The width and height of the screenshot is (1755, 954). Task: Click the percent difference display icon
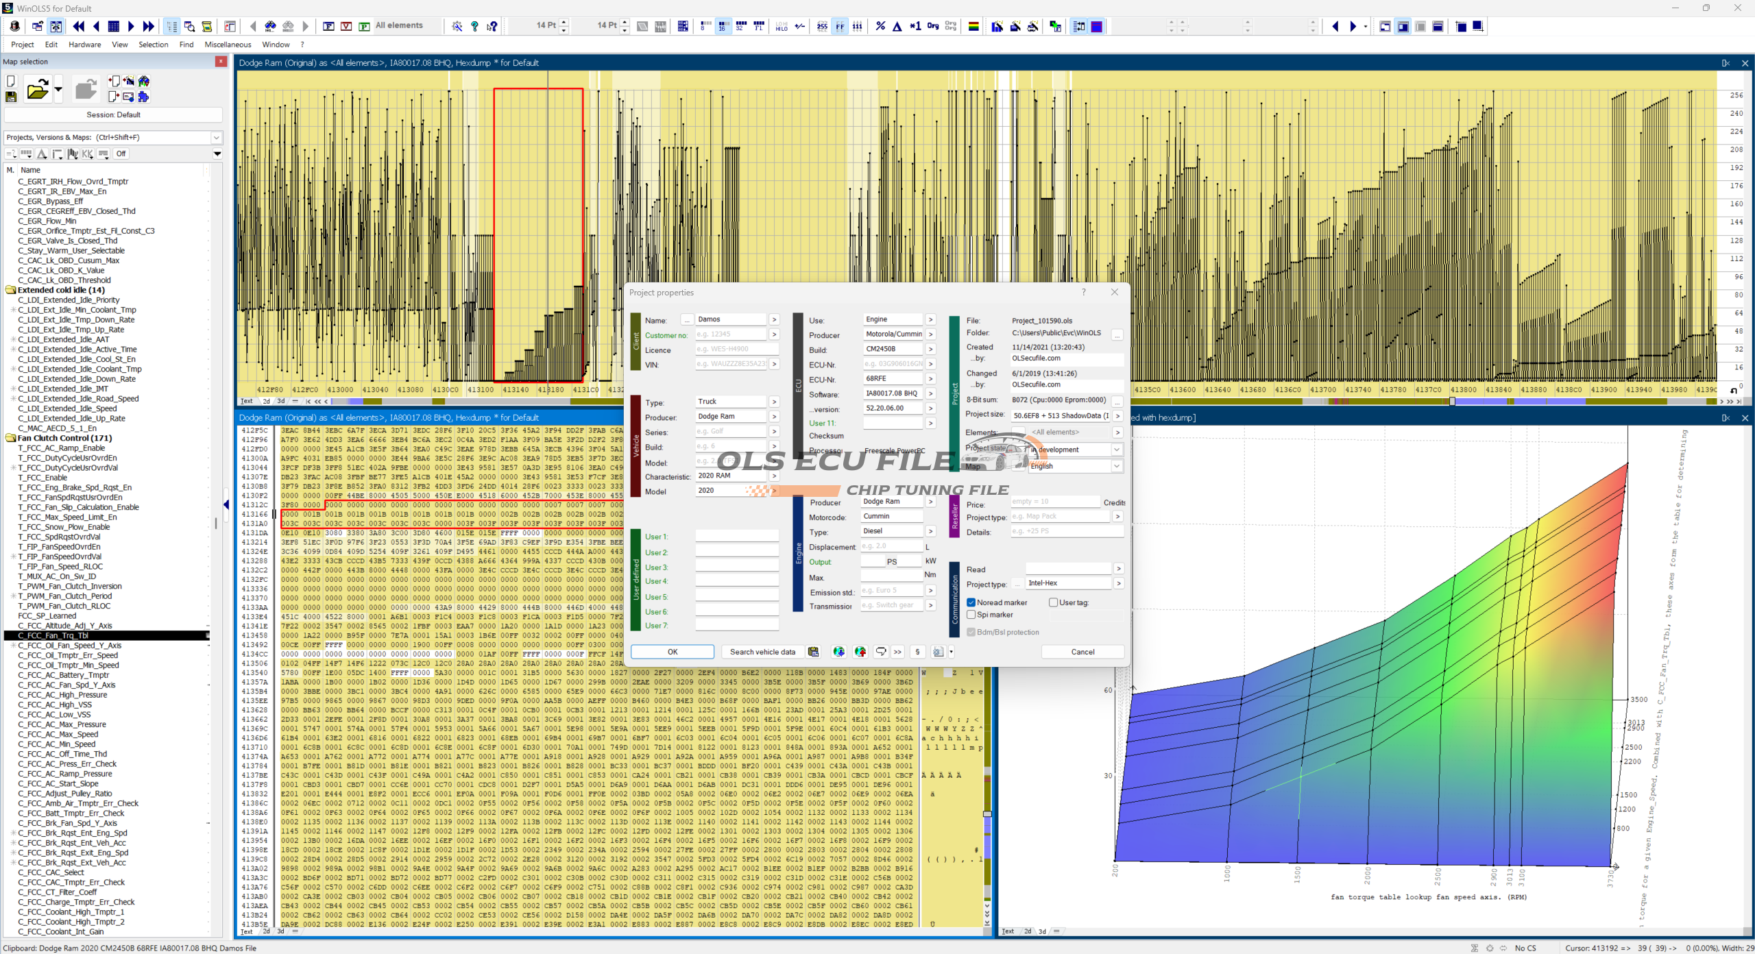tap(880, 27)
